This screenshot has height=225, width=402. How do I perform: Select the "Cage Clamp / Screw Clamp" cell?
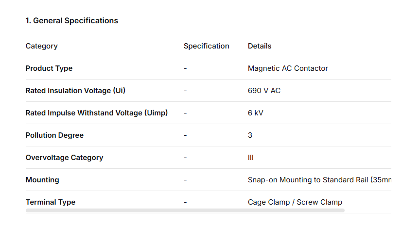(295, 202)
